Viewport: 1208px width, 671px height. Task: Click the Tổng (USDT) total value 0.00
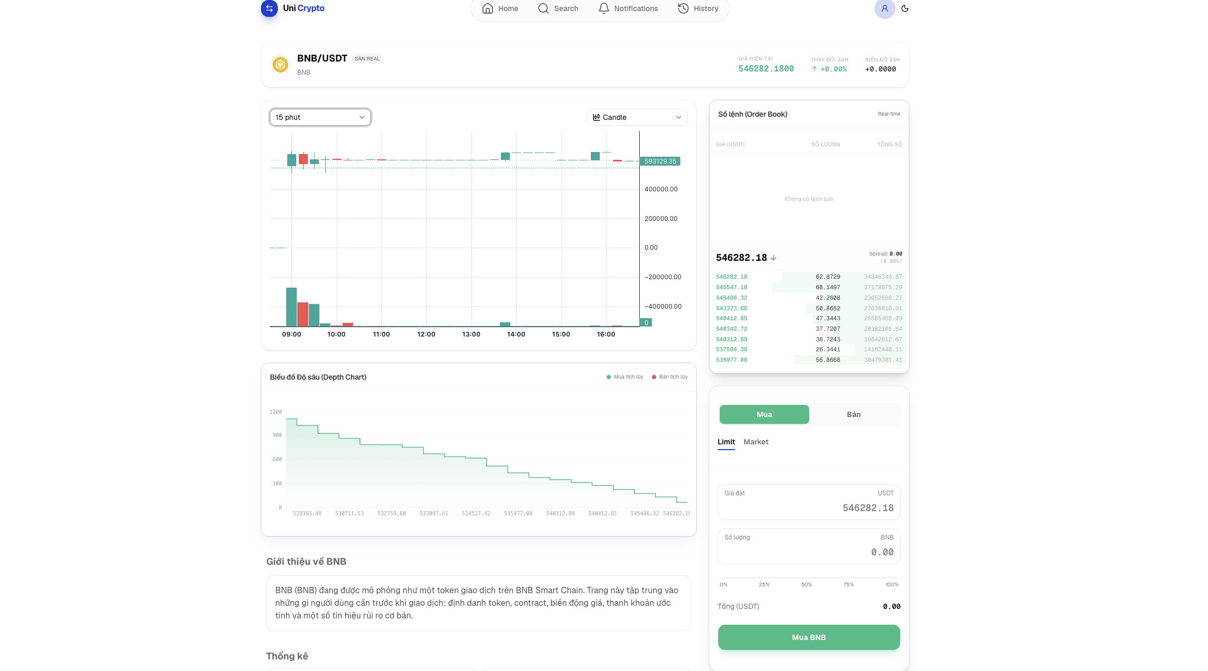click(891, 606)
